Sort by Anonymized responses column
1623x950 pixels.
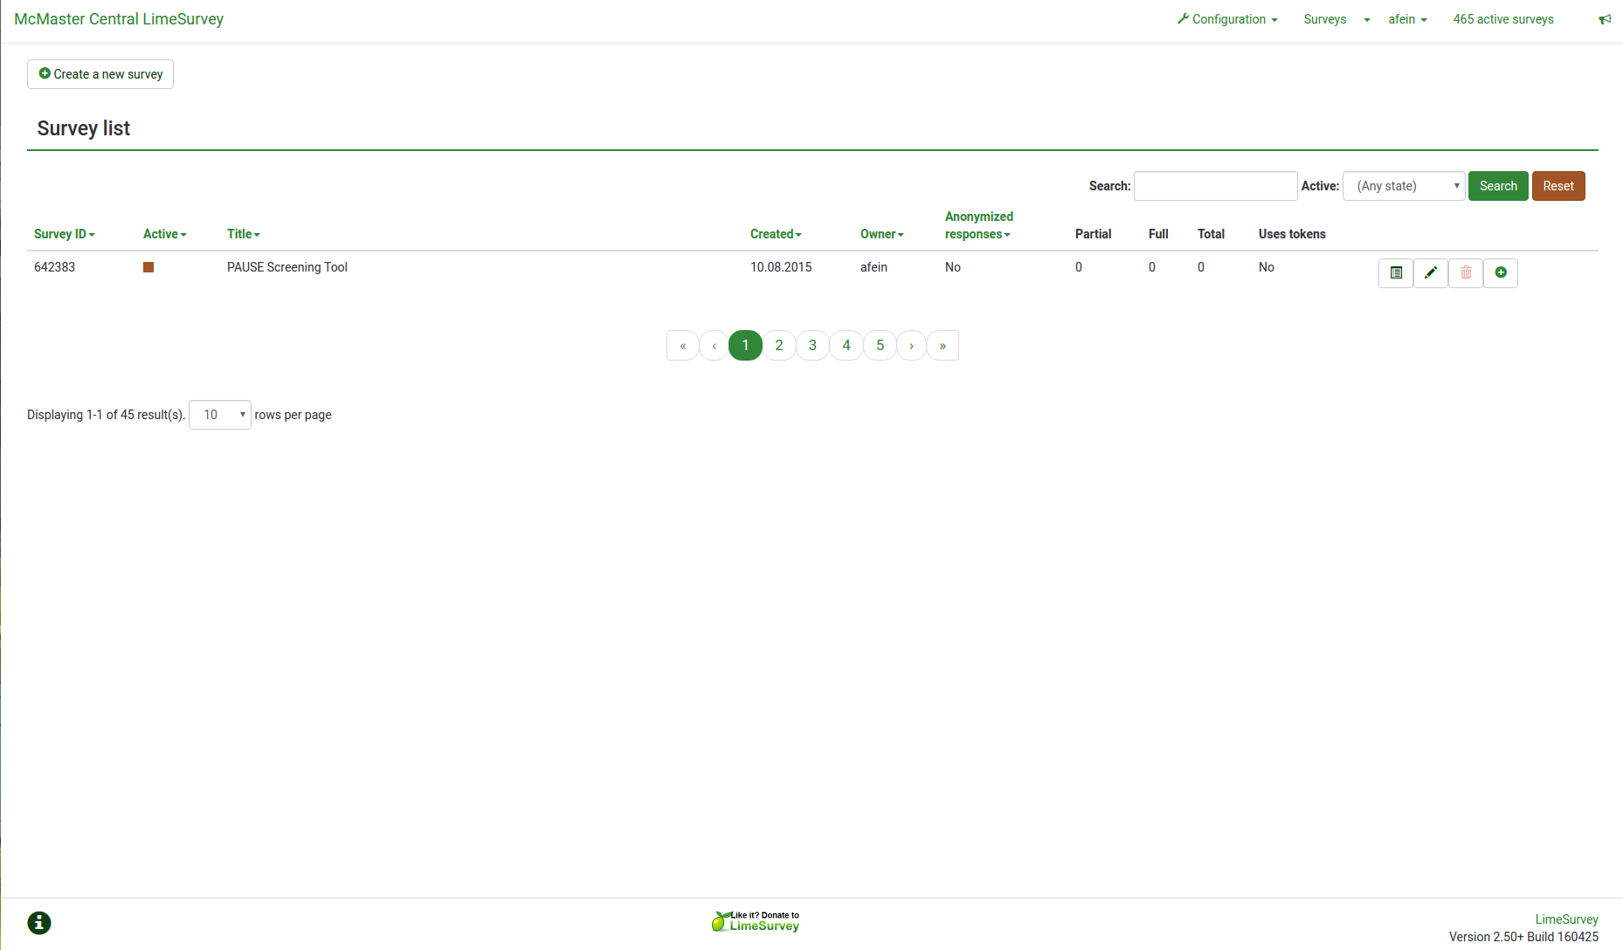coord(978,225)
